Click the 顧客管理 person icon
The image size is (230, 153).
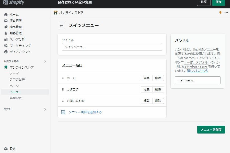(6, 33)
